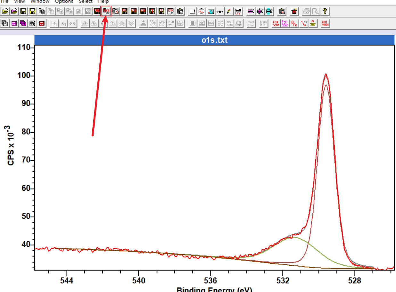Open the quantification peak-fit icon
The height and width of the screenshot is (292, 396).
tap(211, 12)
